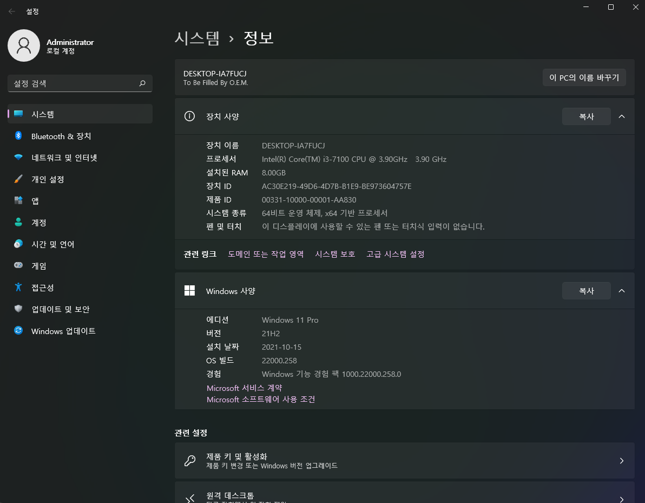Click the Gaming controller icon

[18, 265]
